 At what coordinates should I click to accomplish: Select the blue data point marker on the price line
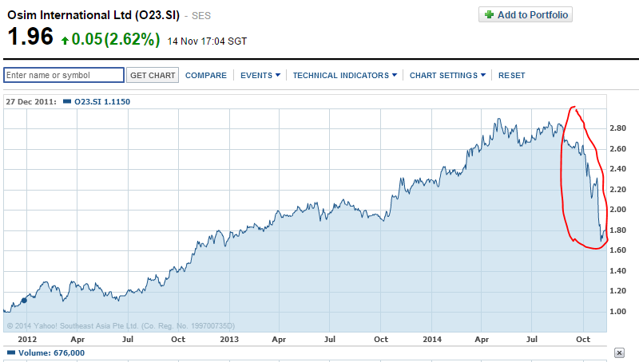pyautogui.click(x=24, y=301)
